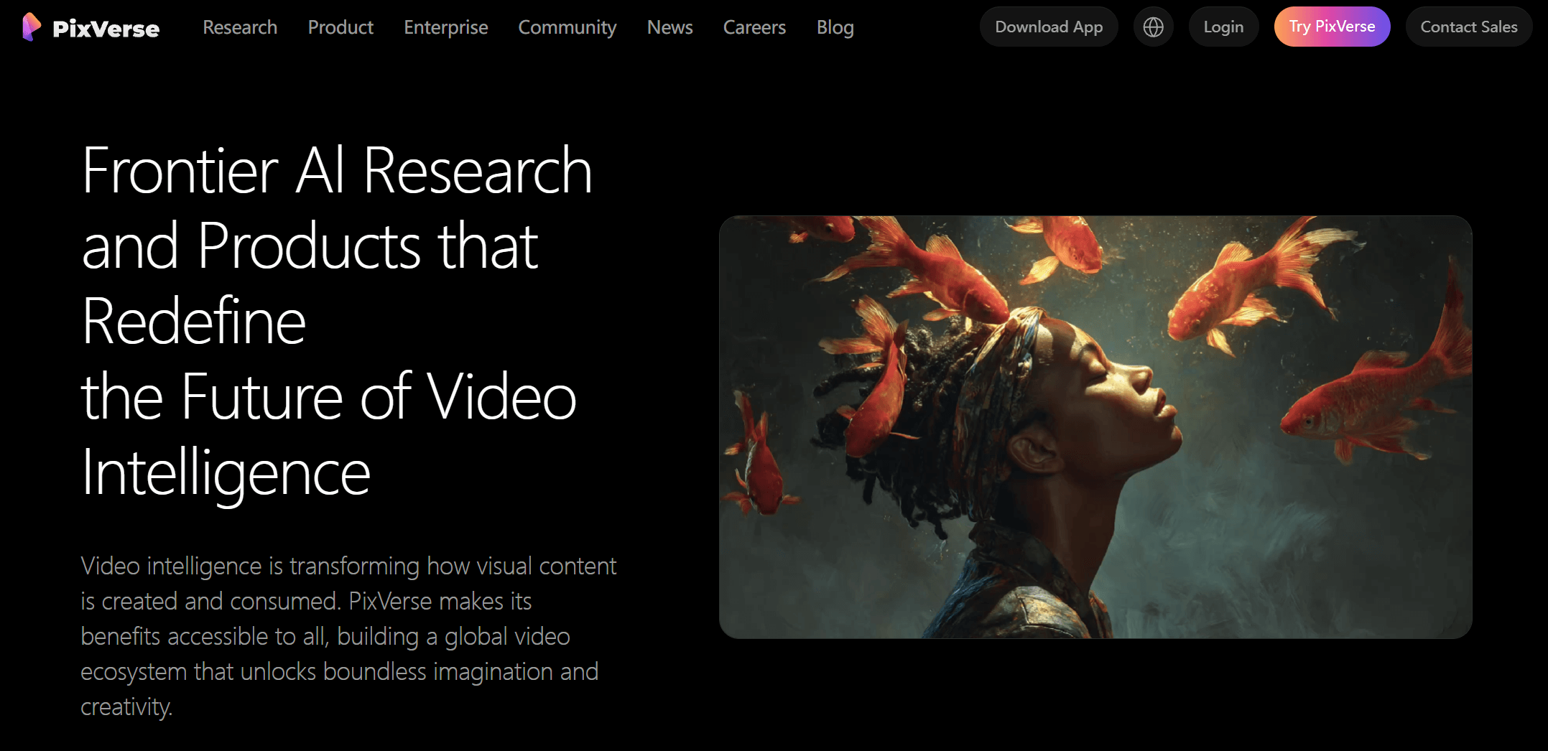Click the PixVerse wordmark text
The height and width of the screenshot is (751, 1548).
tap(106, 29)
